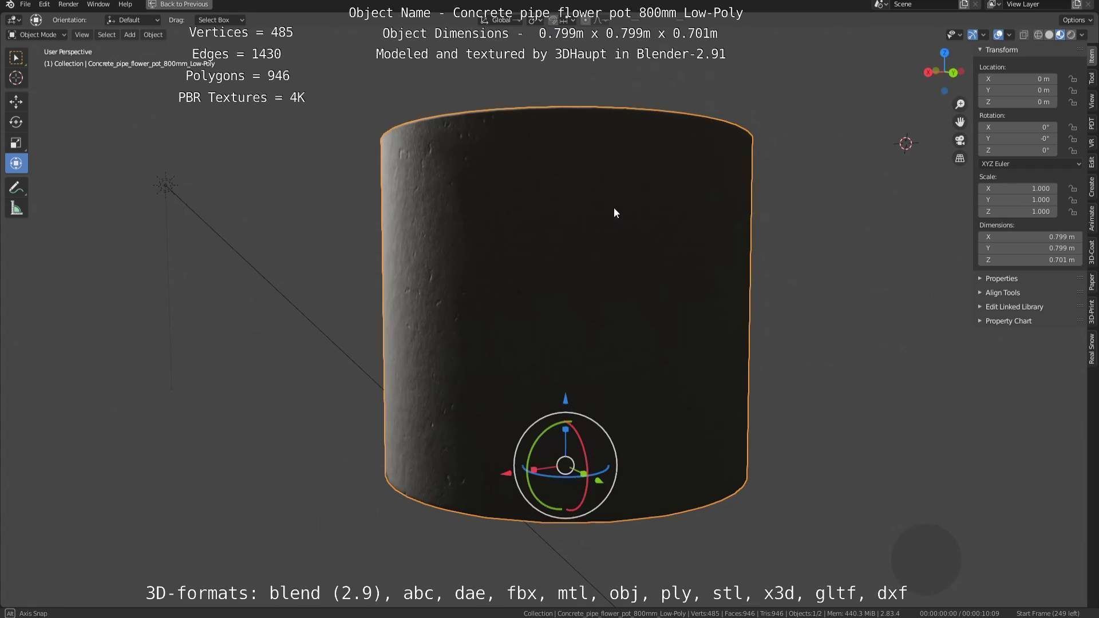
Task: Switch to wireframe shading
Action: 1038,35
